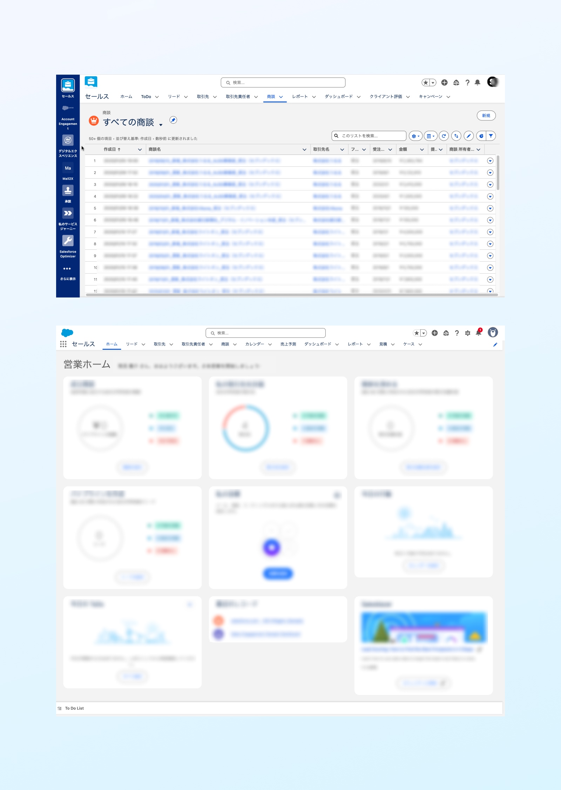This screenshot has height=790, width=561.
Task: Click the sort arrows icon in list toolbar
Action: pos(456,136)
